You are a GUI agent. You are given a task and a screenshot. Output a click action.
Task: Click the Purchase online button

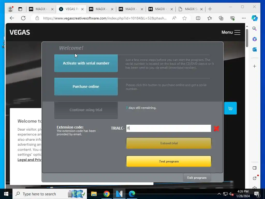pyautogui.click(x=86, y=87)
